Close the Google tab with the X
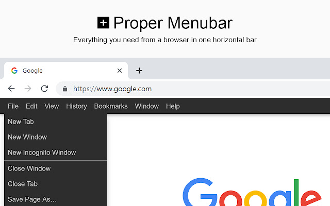This screenshot has height=206, width=330. (120, 71)
